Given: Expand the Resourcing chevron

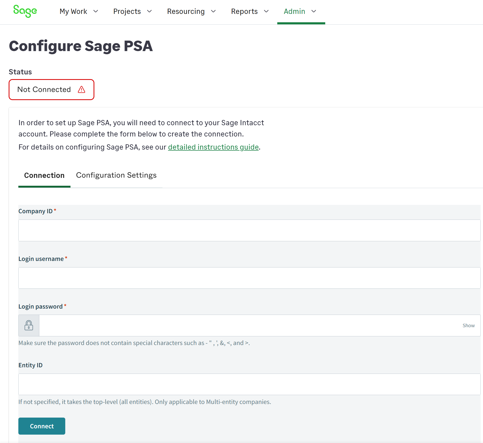Looking at the screenshot, I should coord(213,11).
